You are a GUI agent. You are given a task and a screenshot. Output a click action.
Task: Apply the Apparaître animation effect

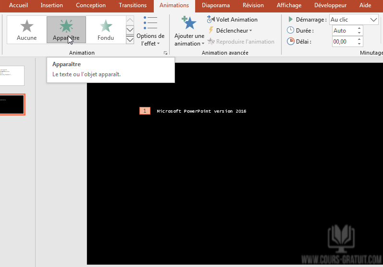[x=66, y=30]
